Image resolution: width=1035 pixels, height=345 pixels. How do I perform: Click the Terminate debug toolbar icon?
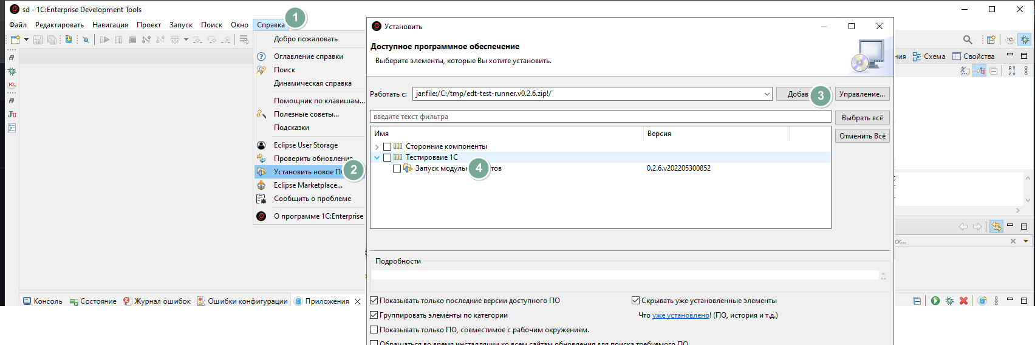coord(132,39)
